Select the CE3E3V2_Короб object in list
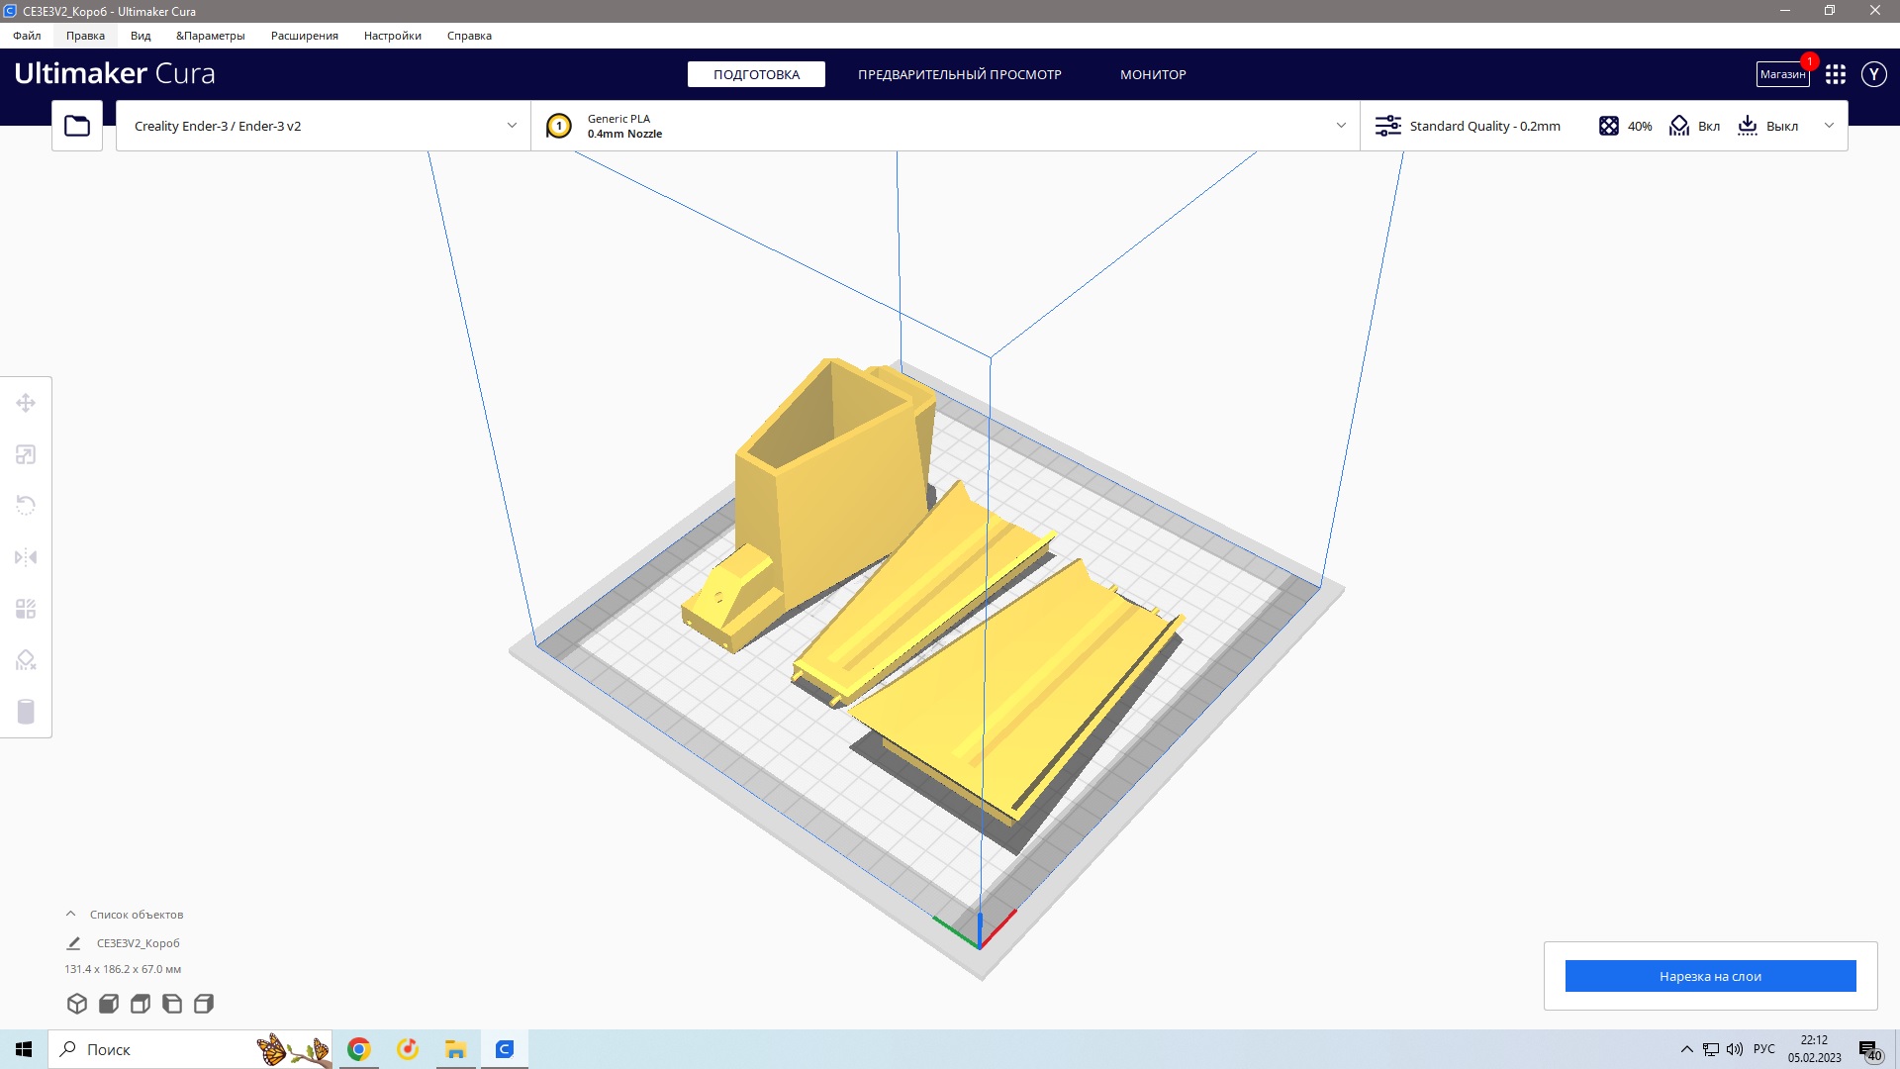This screenshot has height=1069, width=1900. pos(138,943)
